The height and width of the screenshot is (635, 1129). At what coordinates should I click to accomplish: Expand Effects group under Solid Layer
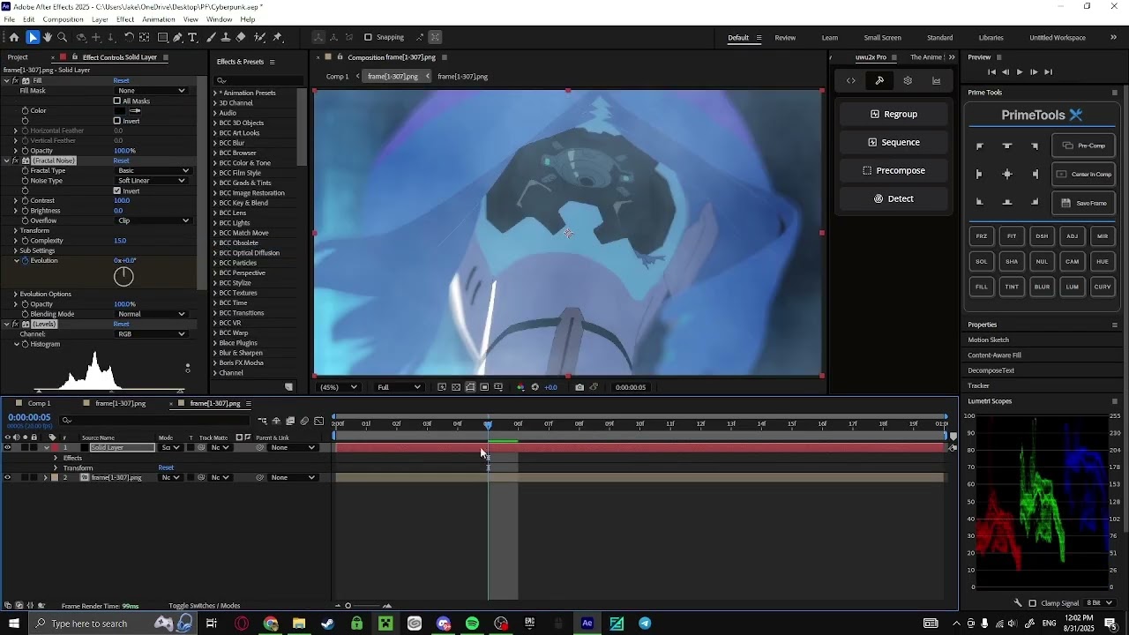tap(56, 458)
